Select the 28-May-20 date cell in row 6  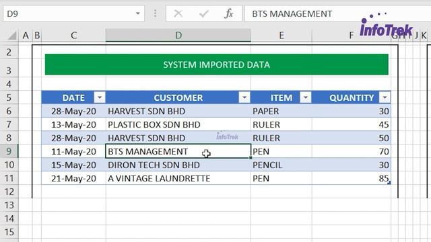(x=73, y=111)
